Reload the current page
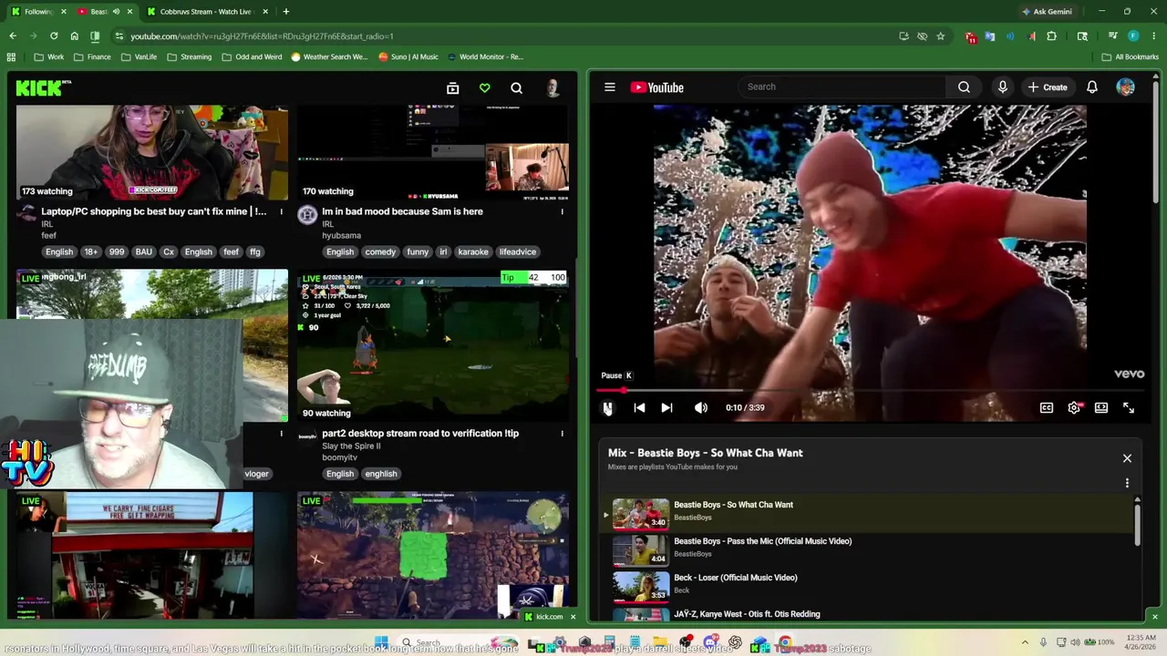This screenshot has width=1167, height=656. pos(54,36)
